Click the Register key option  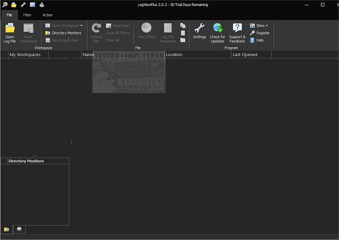click(x=260, y=33)
